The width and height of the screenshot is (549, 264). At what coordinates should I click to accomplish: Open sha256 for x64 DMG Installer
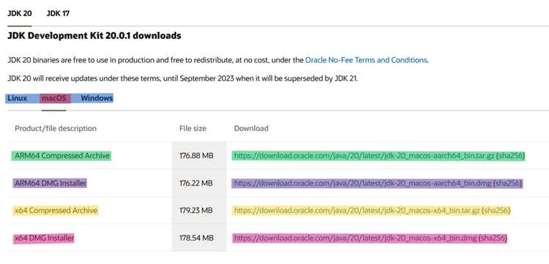point(493,238)
